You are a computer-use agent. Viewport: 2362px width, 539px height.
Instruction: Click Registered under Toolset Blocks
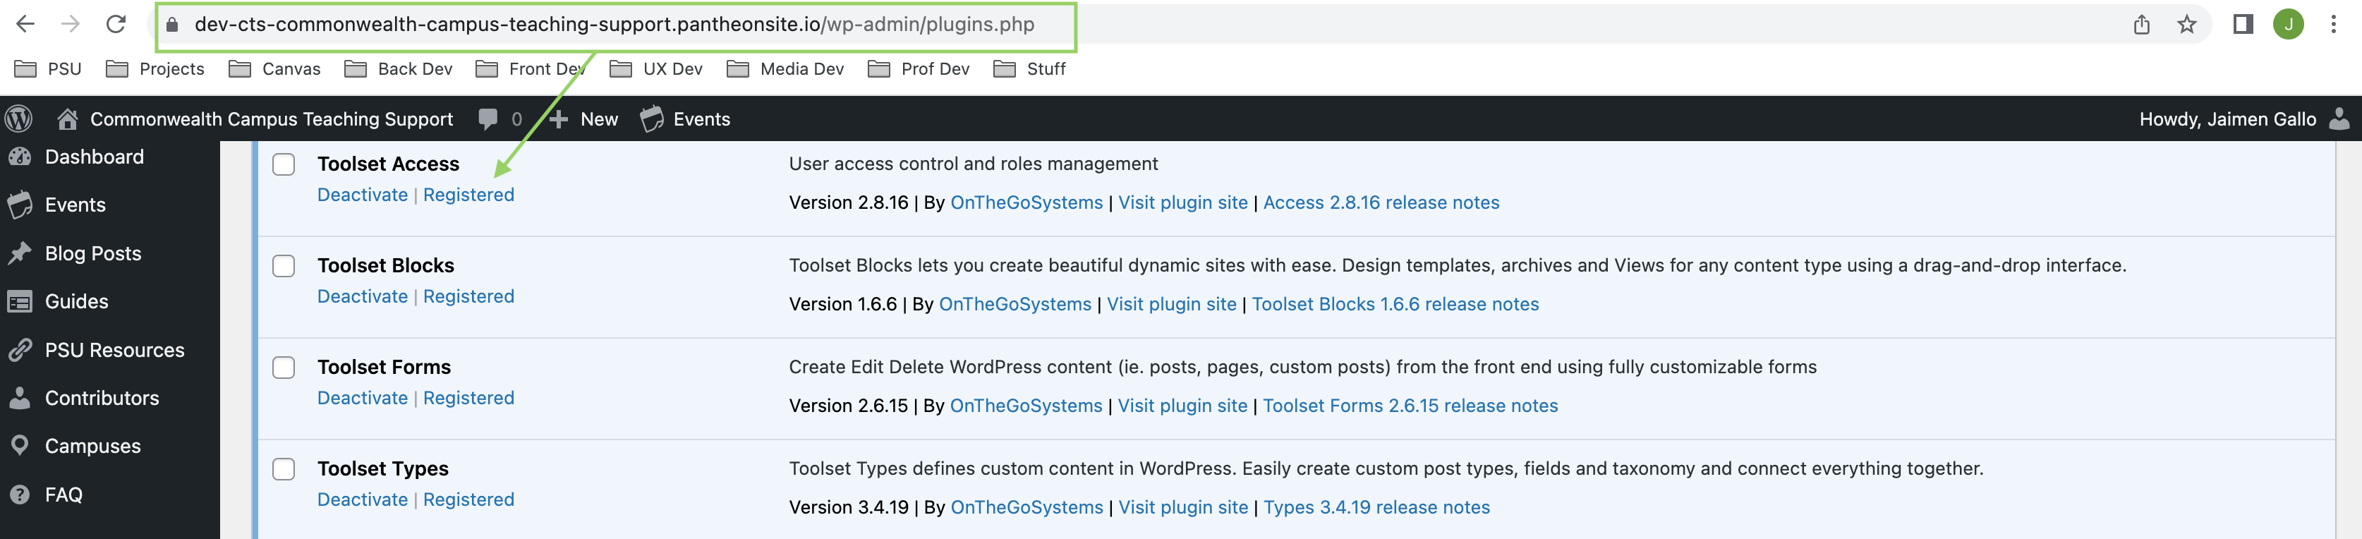pos(468,297)
